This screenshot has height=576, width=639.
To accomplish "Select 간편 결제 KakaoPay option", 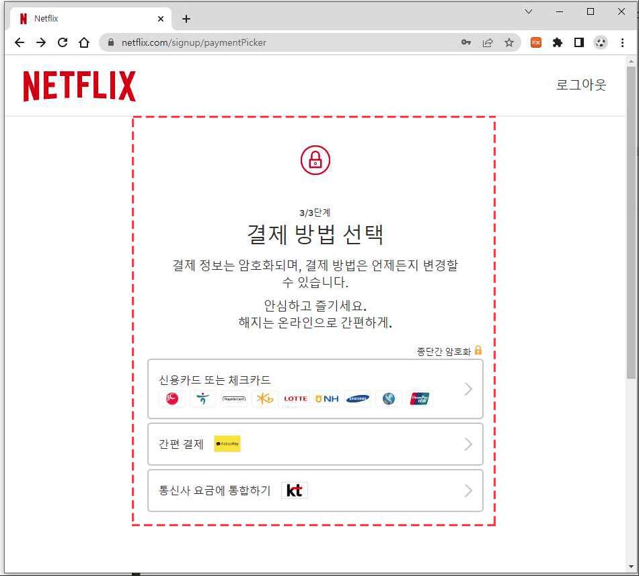I will pyautogui.click(x=315, y=444).
